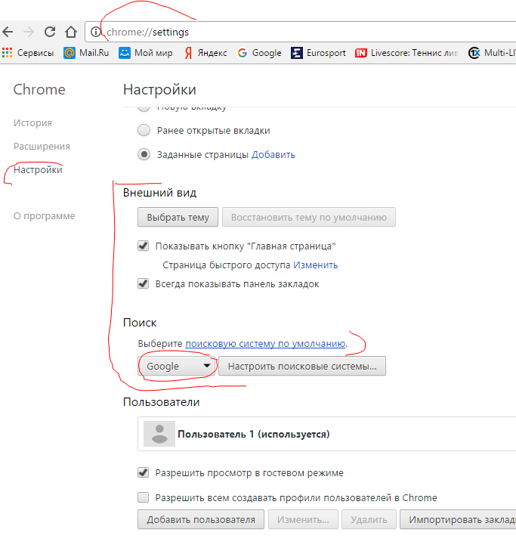Viewport: 516px width, 551px height.
Task: Click the Удалить user button
Action: (x=369, y=519)
